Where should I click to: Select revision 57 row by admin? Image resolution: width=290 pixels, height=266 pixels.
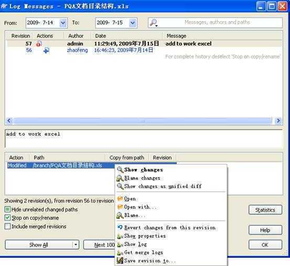(144, 44)
